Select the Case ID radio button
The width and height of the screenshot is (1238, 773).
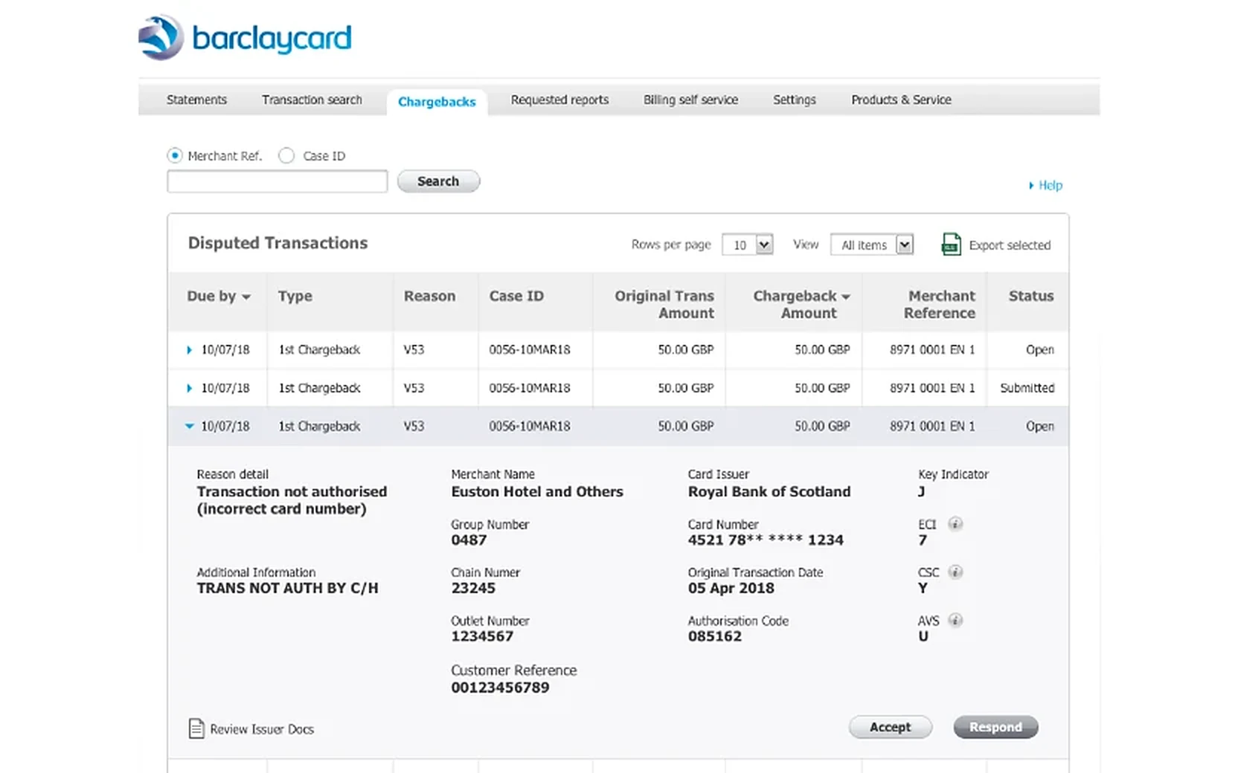(286, 155)
